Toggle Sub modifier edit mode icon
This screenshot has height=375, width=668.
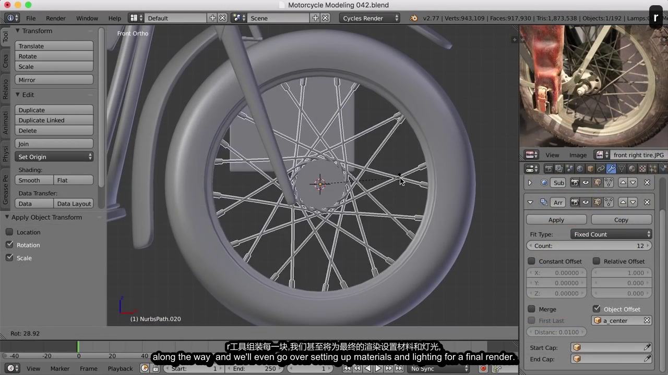coord(598,182)
